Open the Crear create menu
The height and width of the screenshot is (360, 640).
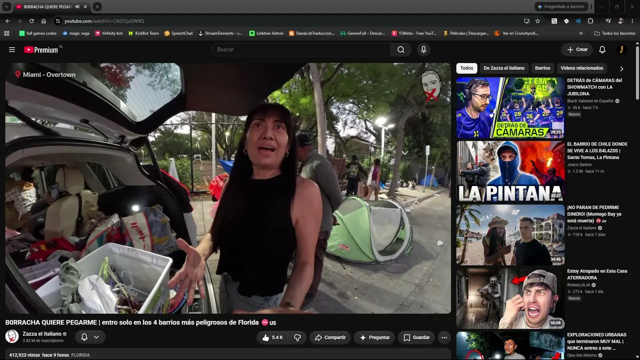click(x=577, y=49)
